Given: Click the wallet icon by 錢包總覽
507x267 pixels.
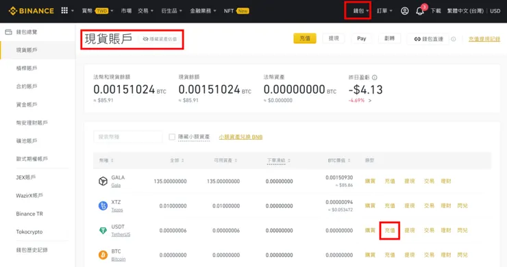Looking at the screenshot, I should point(8,32).
